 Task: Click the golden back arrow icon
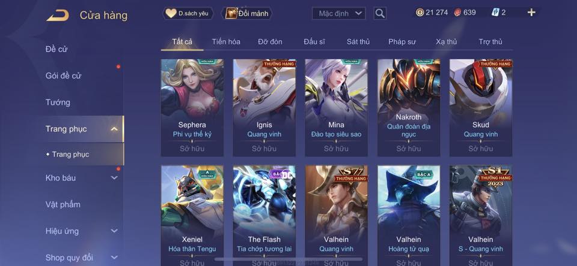tap(58, 16)
